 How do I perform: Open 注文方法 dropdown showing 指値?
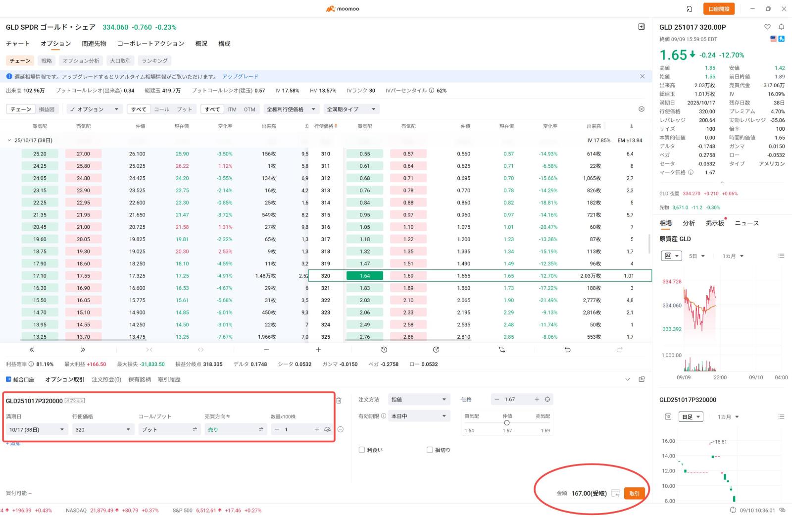click(x=419, y=399)
